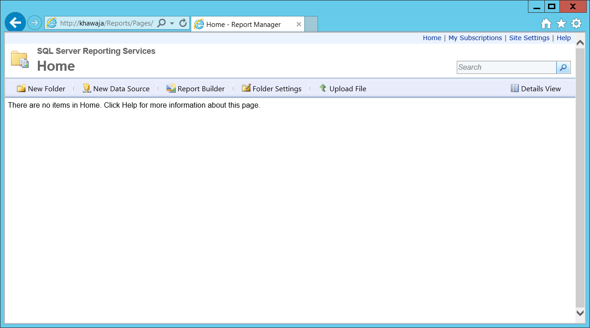Click the search magnifier button beside Search box
Viewport: 590px width, 328px height.
pyautogui.click(x=564, y=68)
